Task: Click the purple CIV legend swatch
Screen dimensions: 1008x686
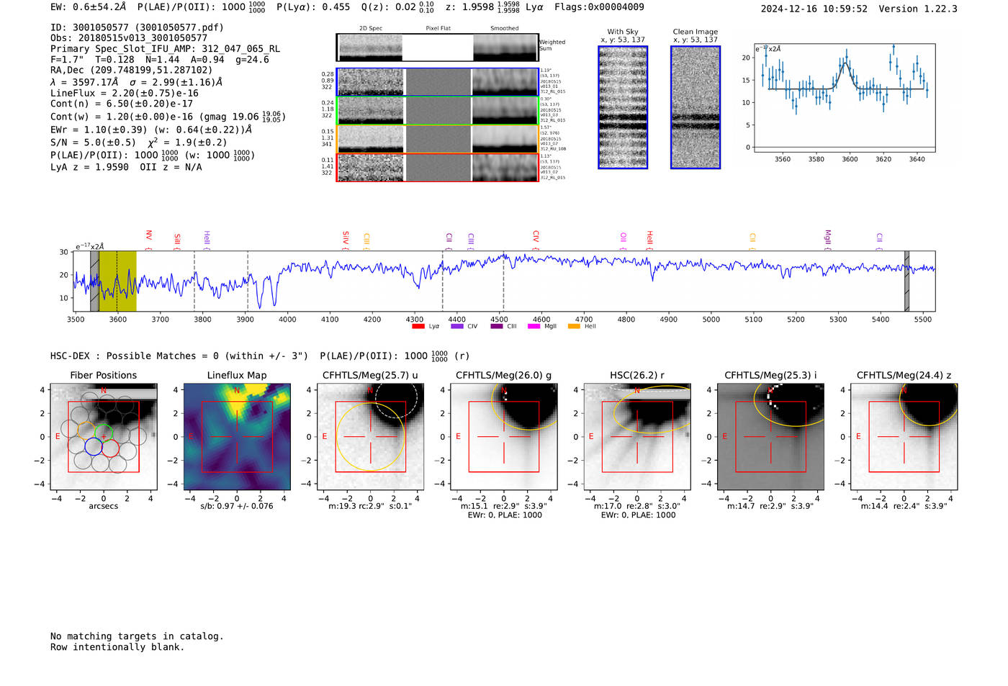Action: tap(456, 327)
